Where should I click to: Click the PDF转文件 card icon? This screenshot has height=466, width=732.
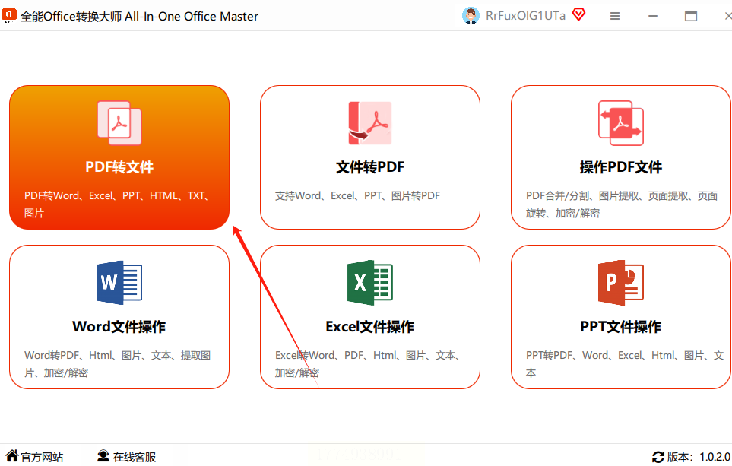[119, 123]
